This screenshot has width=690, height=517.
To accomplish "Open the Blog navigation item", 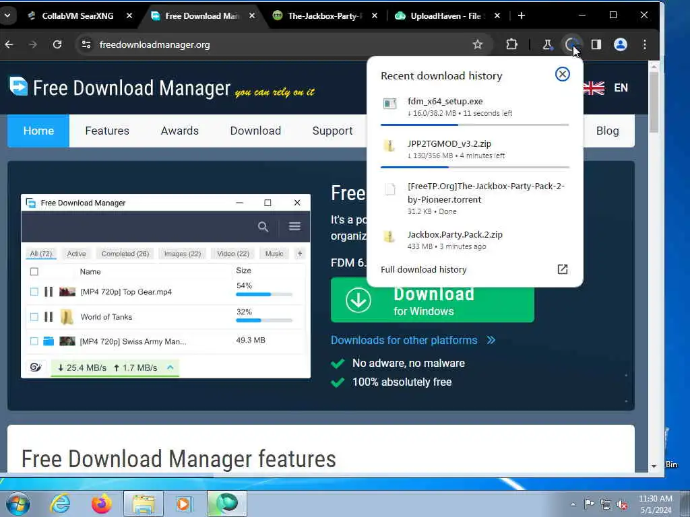I will (607, 131).
